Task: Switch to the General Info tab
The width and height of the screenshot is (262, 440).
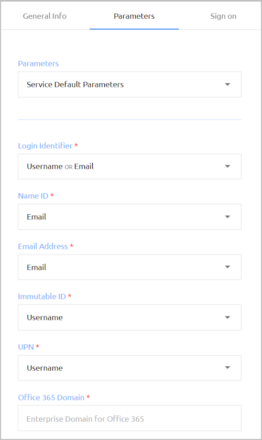Action: 45,16
